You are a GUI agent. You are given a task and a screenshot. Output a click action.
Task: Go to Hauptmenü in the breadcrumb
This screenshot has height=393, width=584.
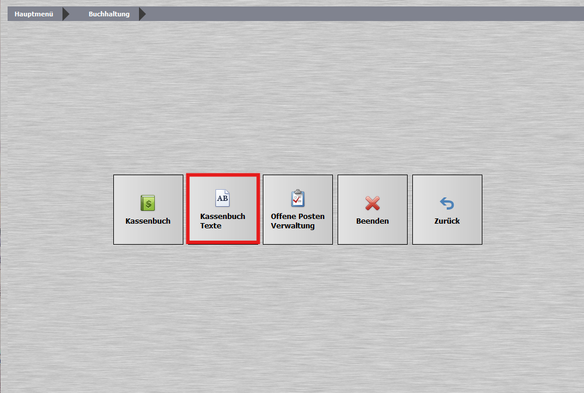[34, 14]
